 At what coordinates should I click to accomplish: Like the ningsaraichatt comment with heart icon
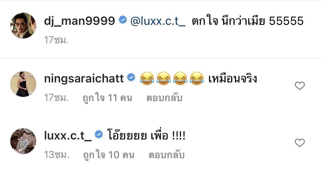[x=300, y=86]
